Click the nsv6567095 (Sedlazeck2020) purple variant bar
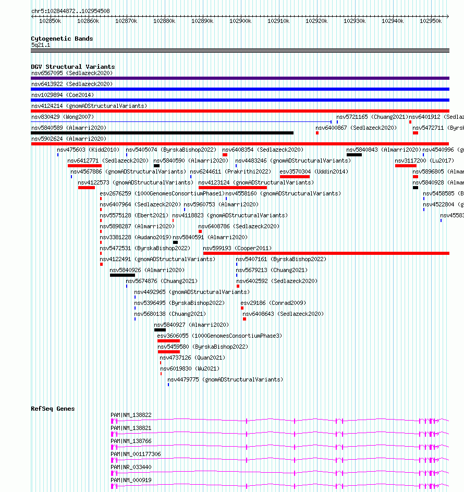Viewport: 464px width, 492px height. click(240, 78)
